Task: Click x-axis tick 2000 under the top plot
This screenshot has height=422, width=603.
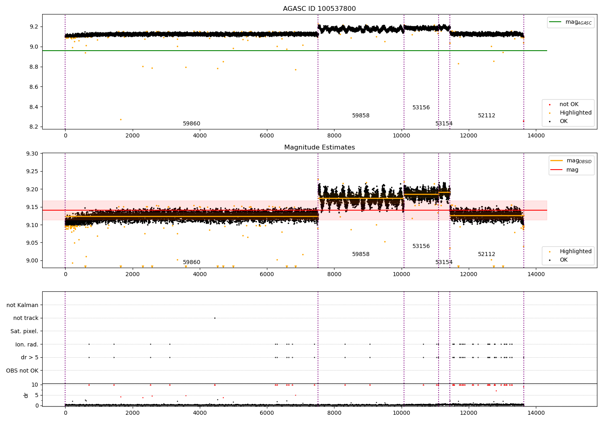Action: pos(132,135)
